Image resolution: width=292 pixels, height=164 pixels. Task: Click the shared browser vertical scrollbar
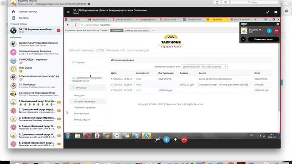click(x=279, y=77)
